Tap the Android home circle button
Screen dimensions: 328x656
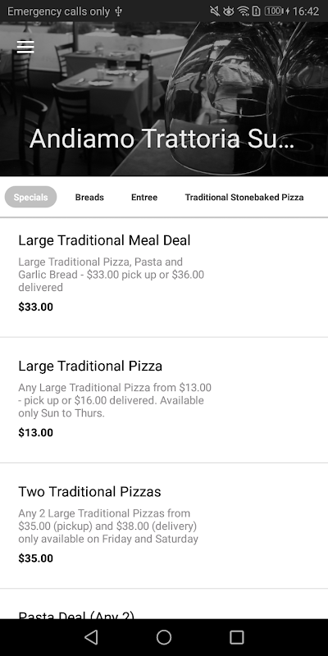pos(164,637)
